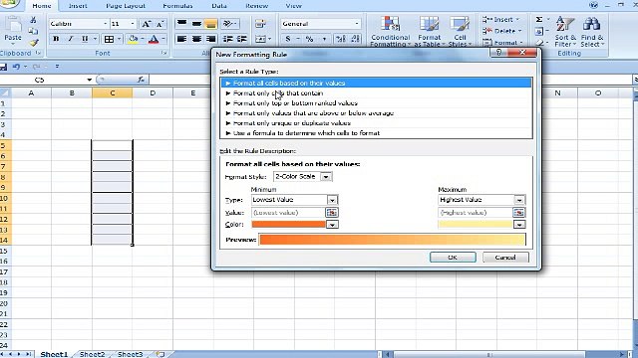Click the Sort & Filter button
The height and width of the screenshot is (358, 638).
(x=565, y=32)
